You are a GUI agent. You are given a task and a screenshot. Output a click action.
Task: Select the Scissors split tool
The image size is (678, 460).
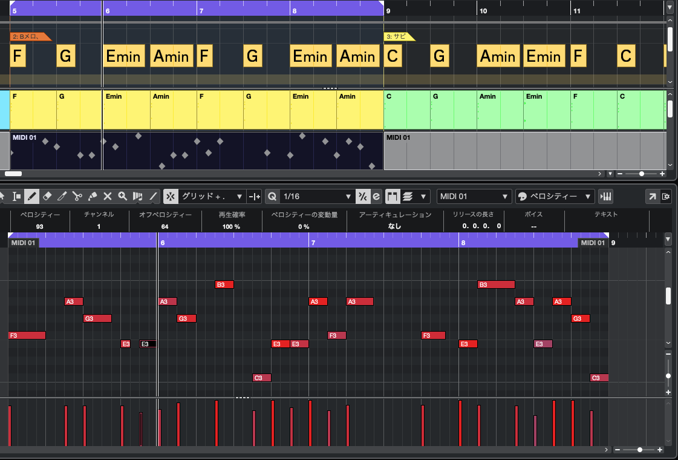point(77,196)
